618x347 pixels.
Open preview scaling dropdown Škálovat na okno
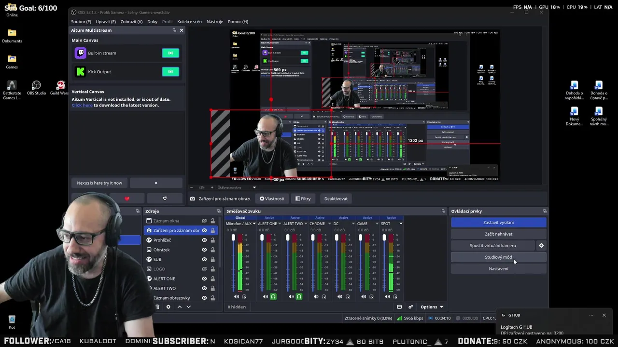tap(237, 187)
